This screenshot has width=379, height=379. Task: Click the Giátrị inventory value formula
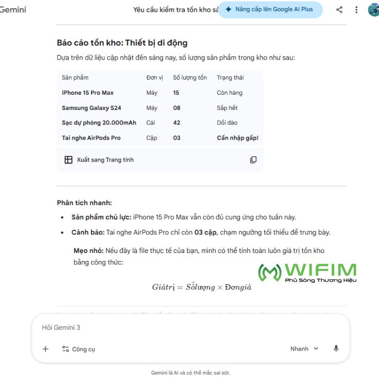pyautogui.click(x=201, y=287)
